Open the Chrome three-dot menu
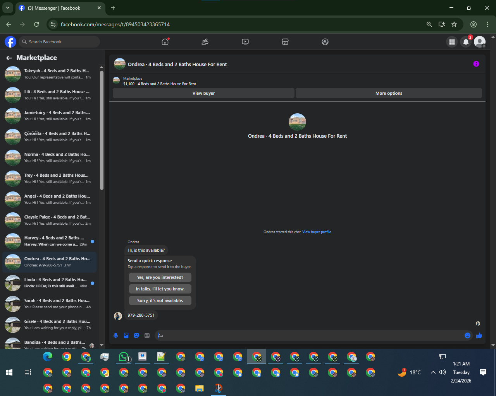 487,24
